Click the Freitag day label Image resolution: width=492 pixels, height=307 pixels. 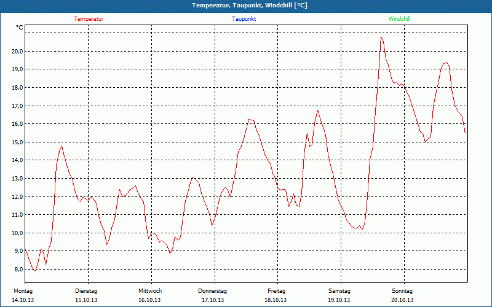[x=276, y=291]
